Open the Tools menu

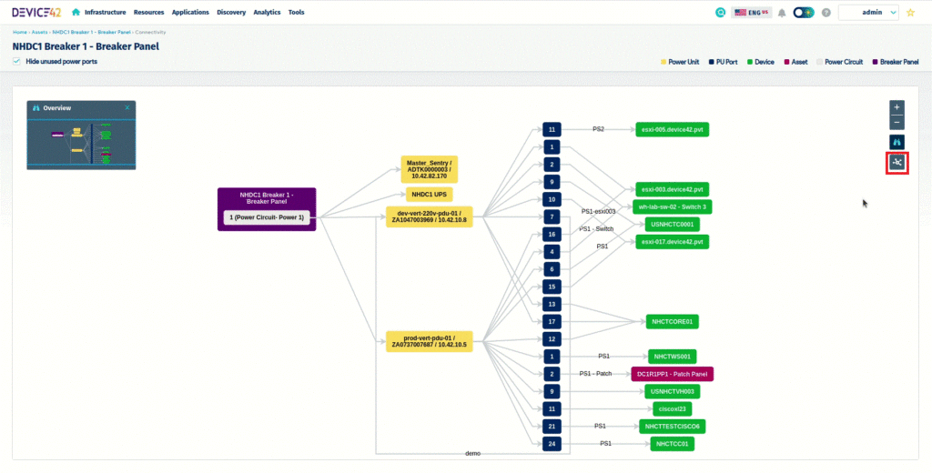click(x=296, y=12)
